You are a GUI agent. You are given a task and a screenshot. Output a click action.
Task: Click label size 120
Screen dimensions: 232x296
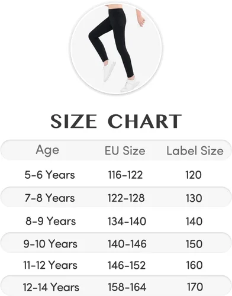[194, 175]
